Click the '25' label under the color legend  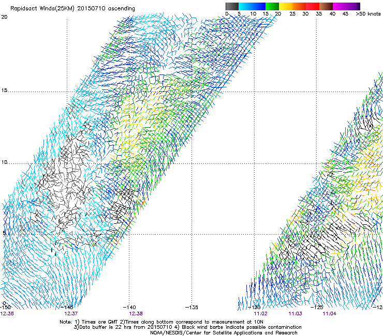point(292,13)
